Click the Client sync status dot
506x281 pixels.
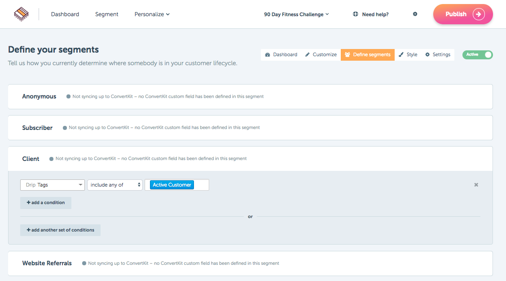tap(51, 159)
